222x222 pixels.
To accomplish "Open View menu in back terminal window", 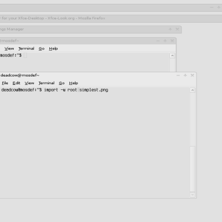I will tap(9, 48).
